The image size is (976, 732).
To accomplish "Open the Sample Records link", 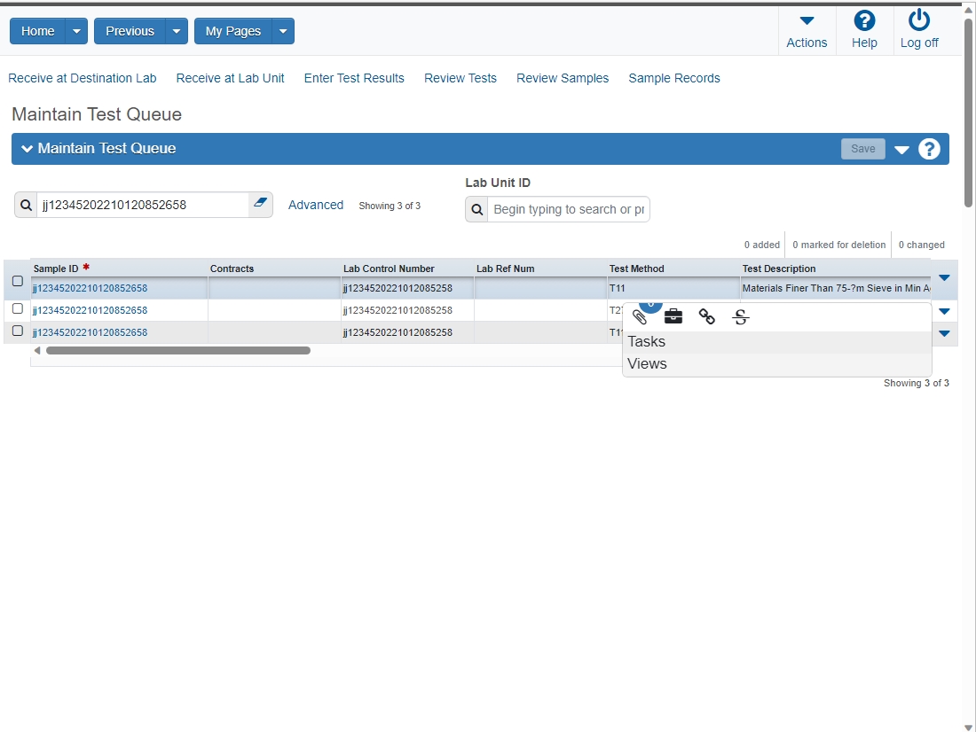I will 674,78.
